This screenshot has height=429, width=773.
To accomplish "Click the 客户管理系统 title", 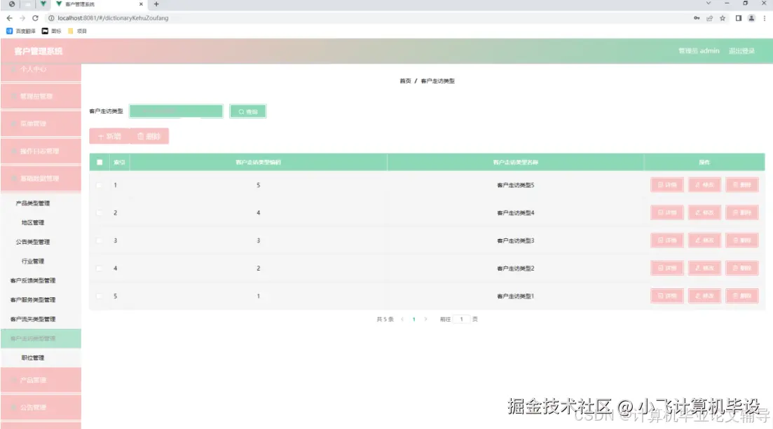I will 39,51.
